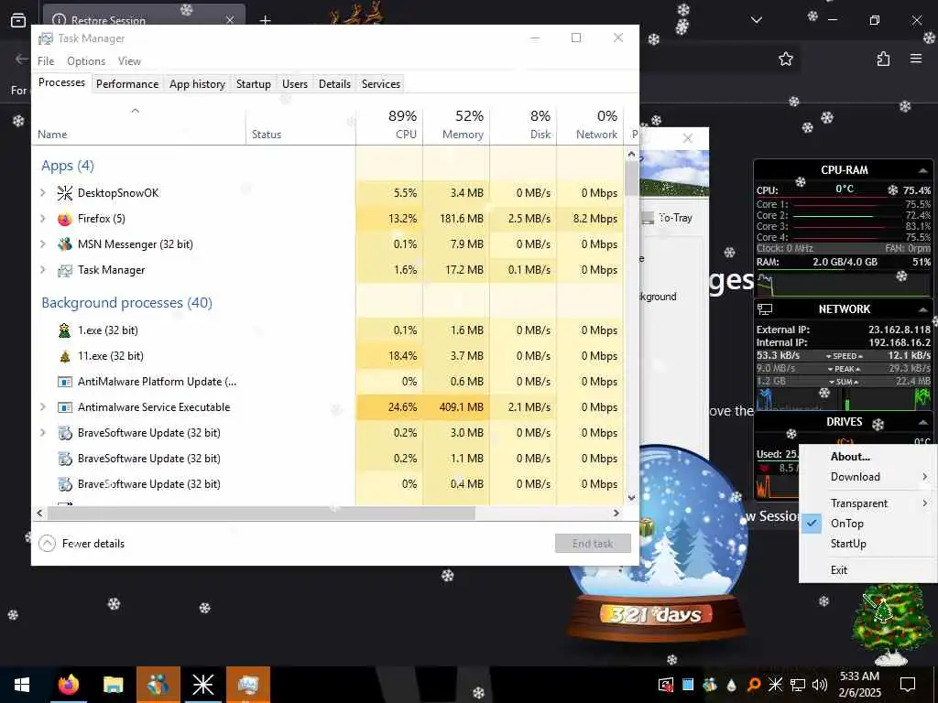
Task: Click the Christmas tree desktop widget
Action: [890, 624]
